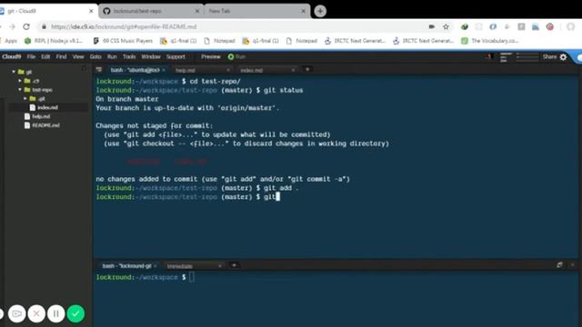Click the Cloud9 logo menu
Screen dimensions: 582x327
[12, 56]
